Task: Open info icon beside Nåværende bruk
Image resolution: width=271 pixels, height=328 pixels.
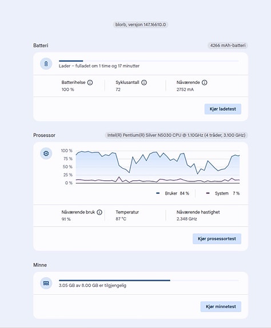Action: click(x=99, y=212)
